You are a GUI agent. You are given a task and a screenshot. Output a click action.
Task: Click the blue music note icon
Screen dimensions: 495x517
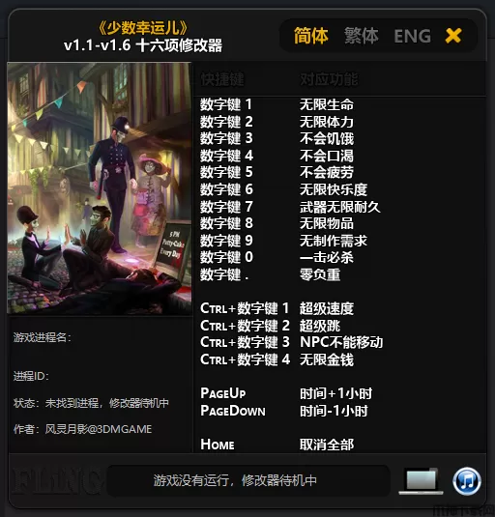[x=467, y=481]
